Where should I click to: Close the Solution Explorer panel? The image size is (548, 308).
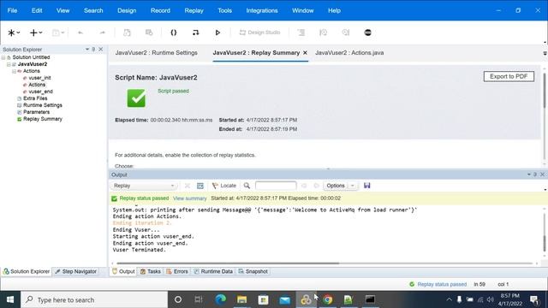click(101, 50)
